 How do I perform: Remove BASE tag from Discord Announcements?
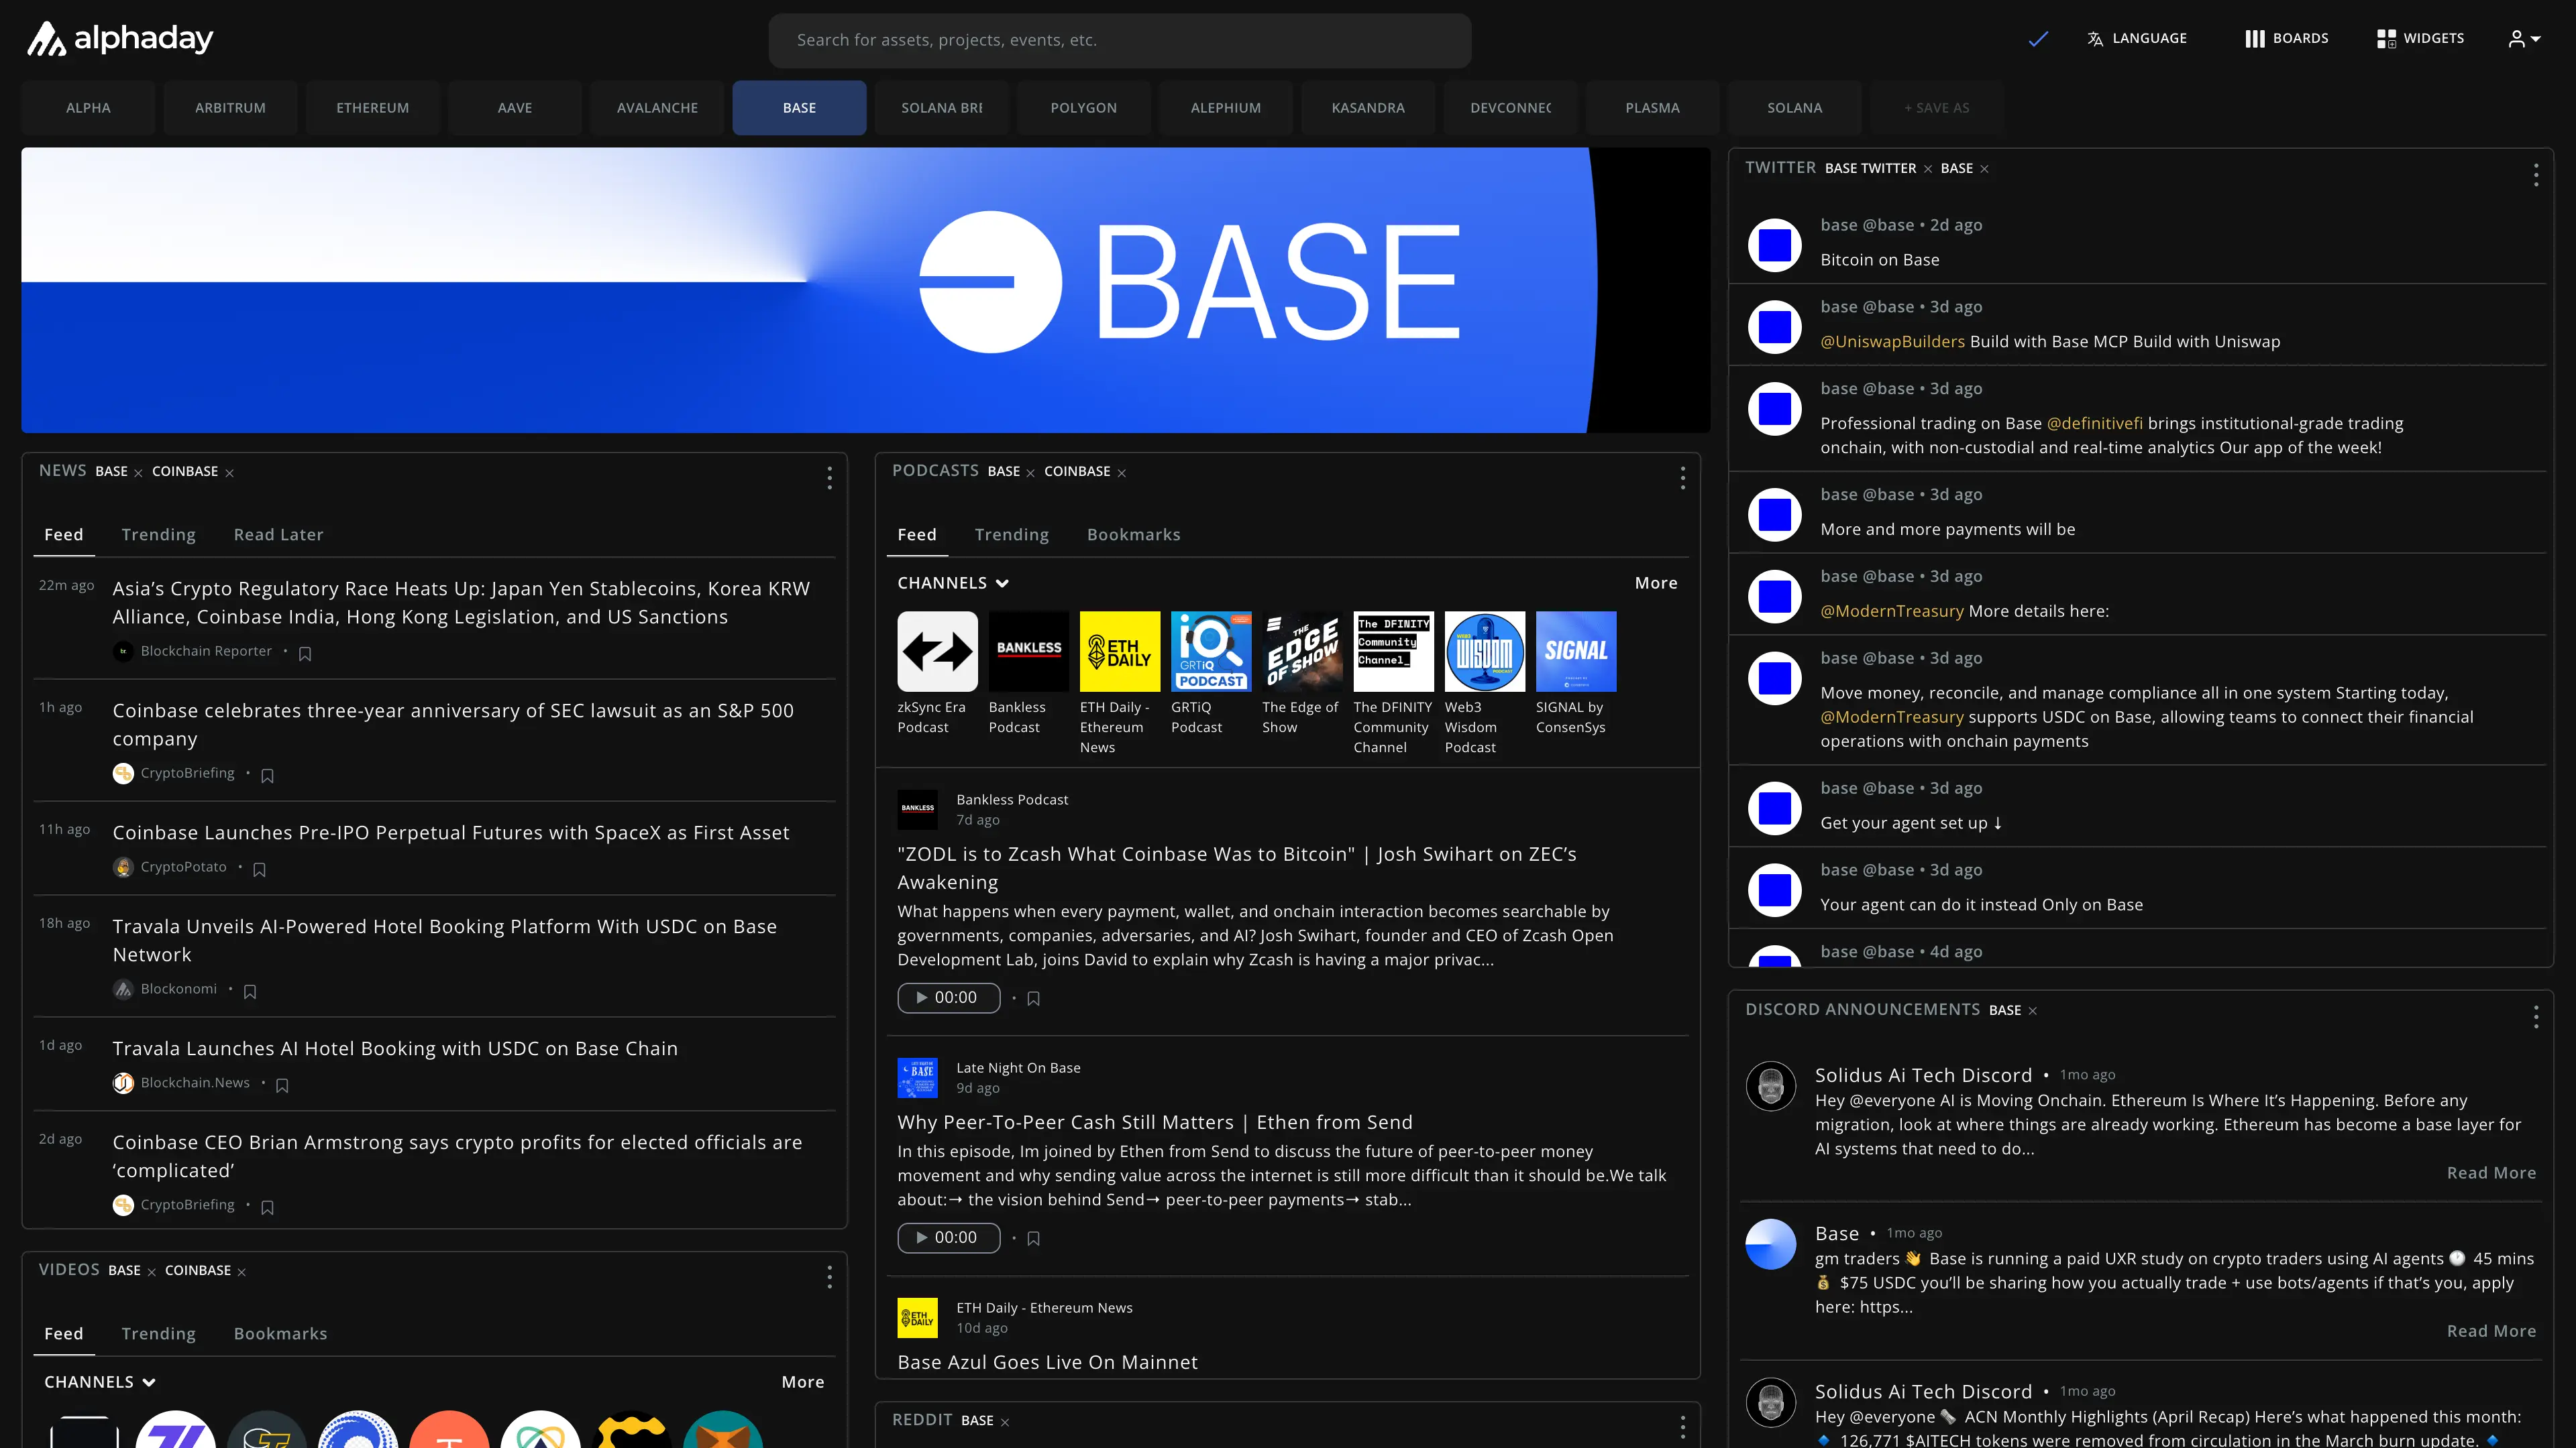click(2032, 1012)
